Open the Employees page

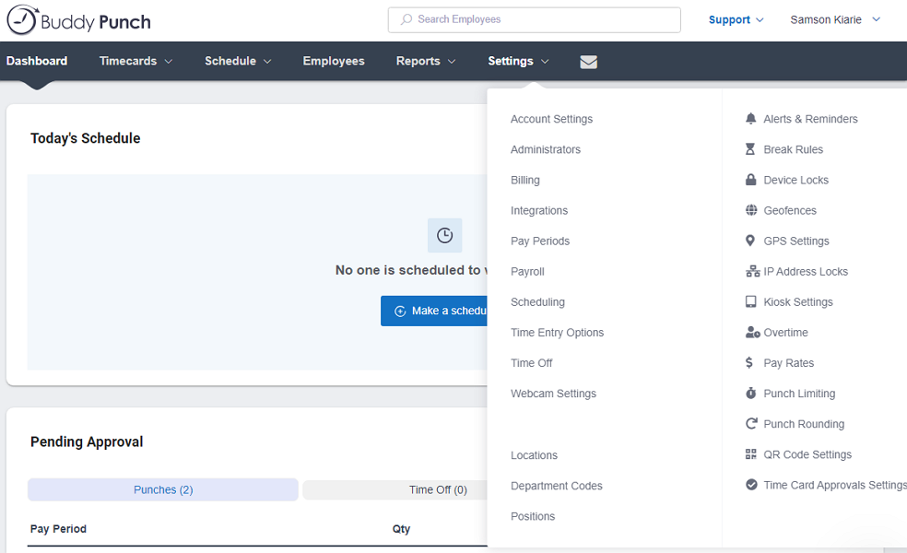[x=334, y=62]
